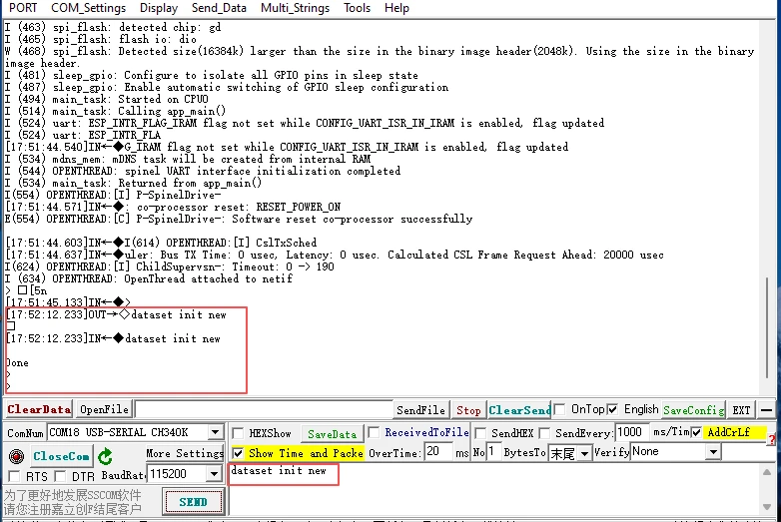The image size is (781, 522).
Task: Click OpenFile to load a file
Action: click(x=104, y=409)
